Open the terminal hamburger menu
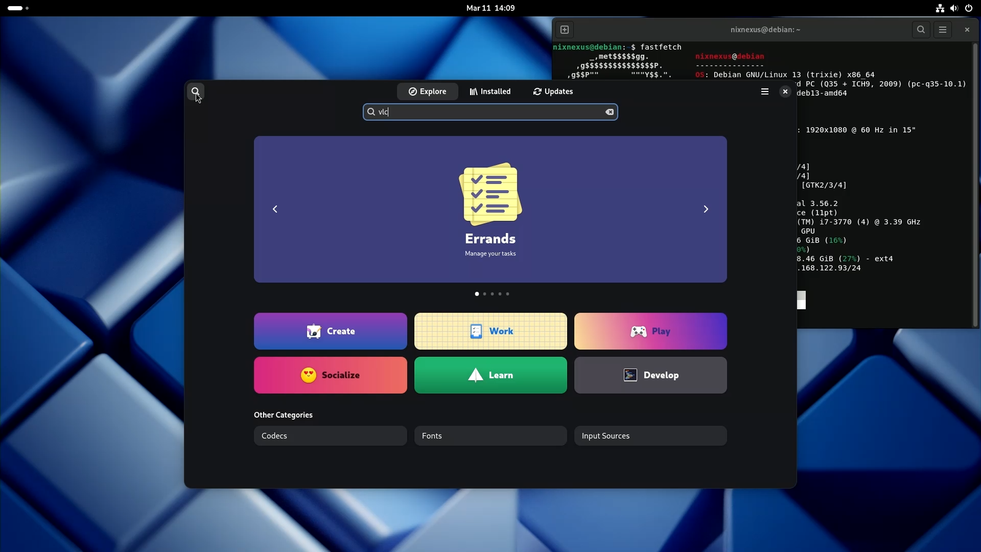 942,29
